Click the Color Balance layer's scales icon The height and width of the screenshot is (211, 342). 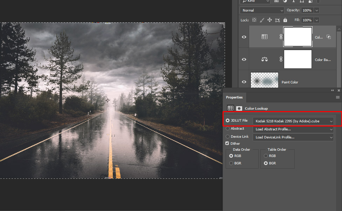(x=265, y=60)
